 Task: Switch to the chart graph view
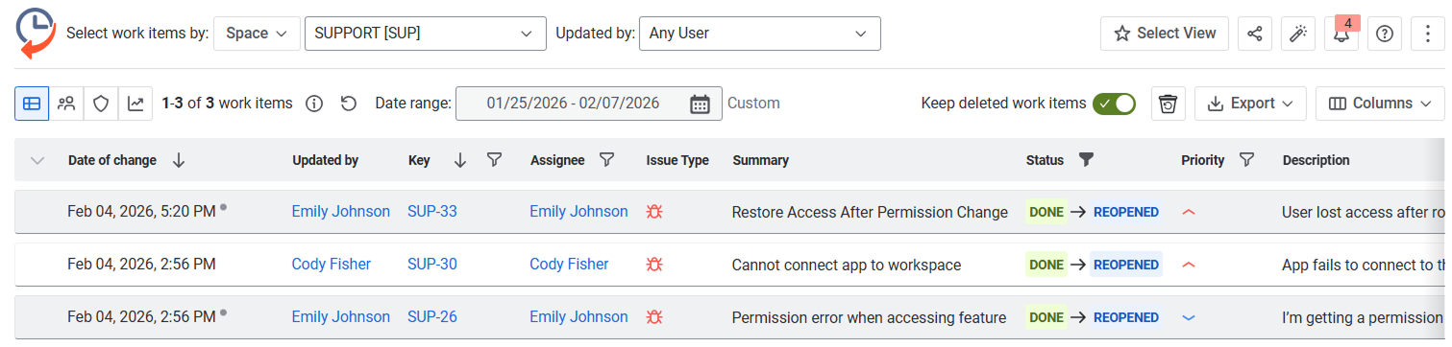(135, 104)
